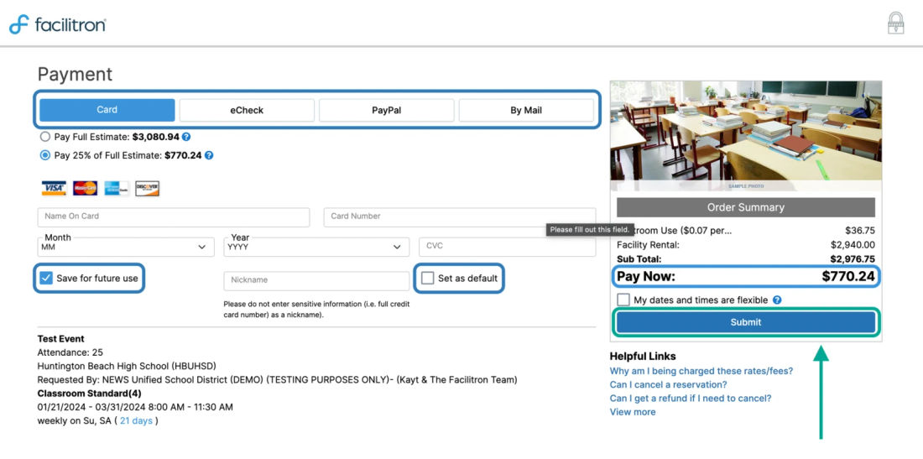
Task: Open the expiration Year dropdown
Action: (316, 248)
